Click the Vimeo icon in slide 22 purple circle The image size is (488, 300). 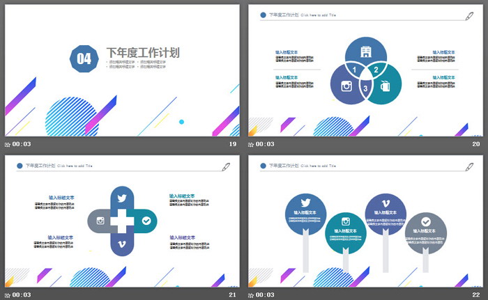[x=386, y=203]
